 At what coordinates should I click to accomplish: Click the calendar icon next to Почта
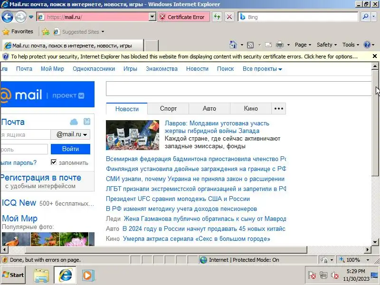click(87, 122)
